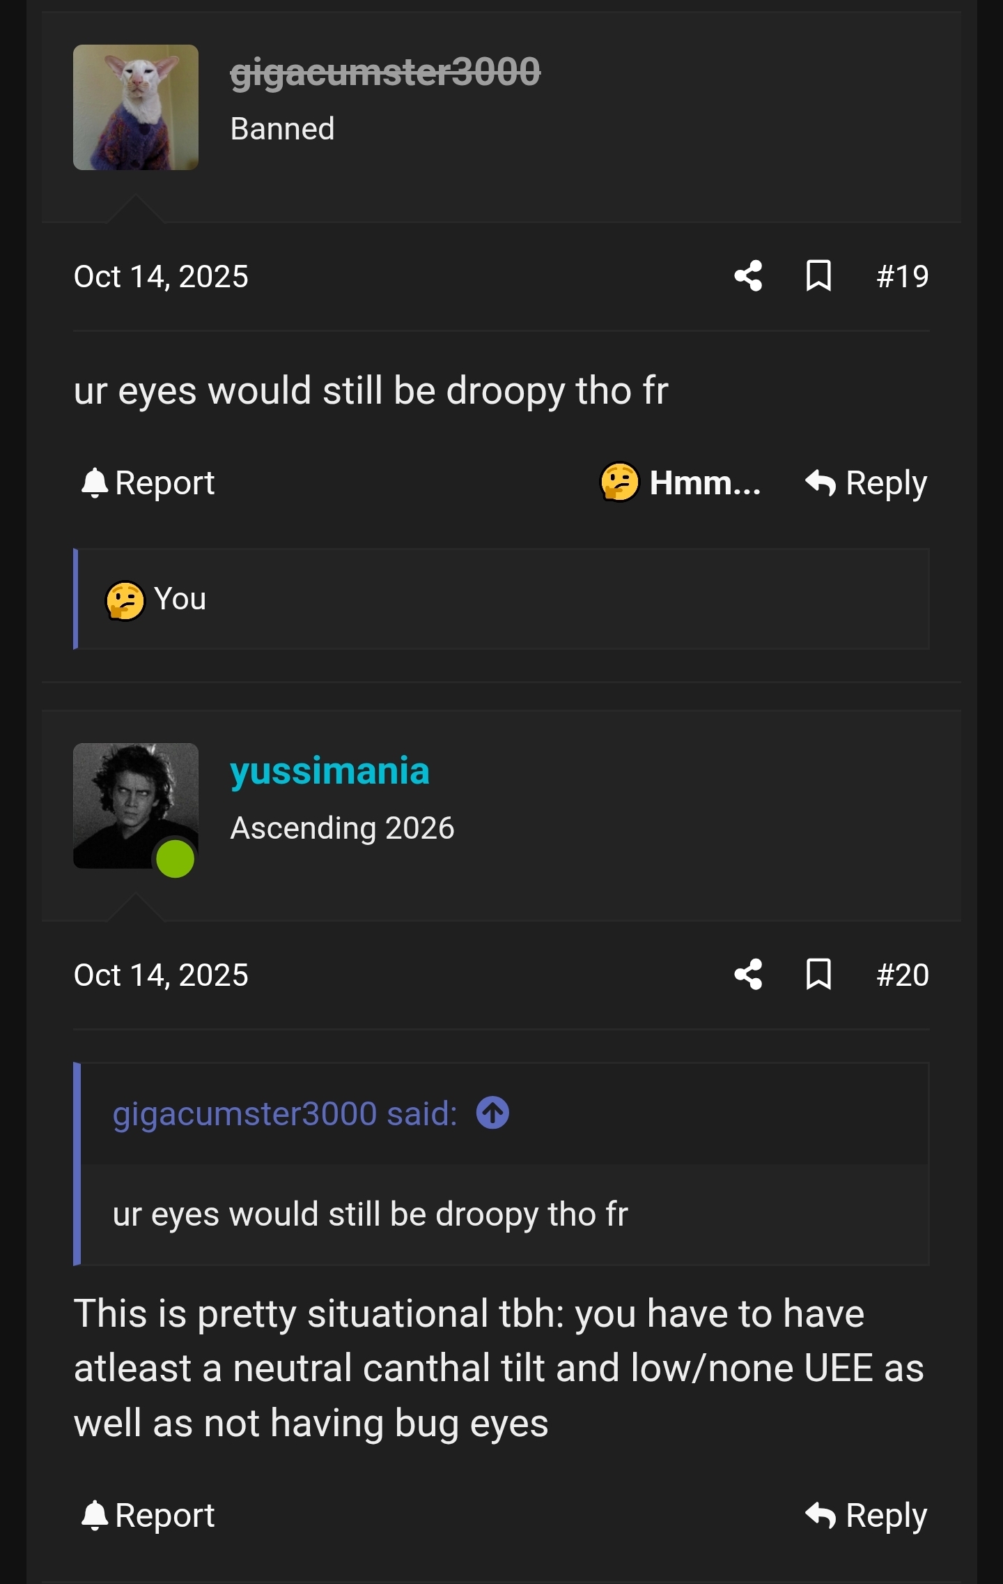
Task: Reply to gigacumster3000's post
Action: [866, 483]
